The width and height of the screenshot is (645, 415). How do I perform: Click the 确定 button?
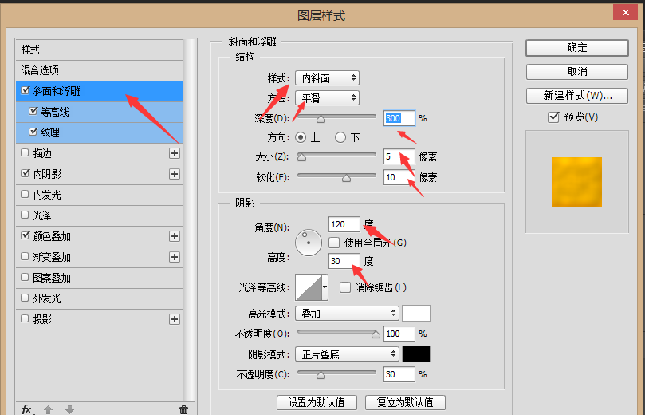[577, 48]
